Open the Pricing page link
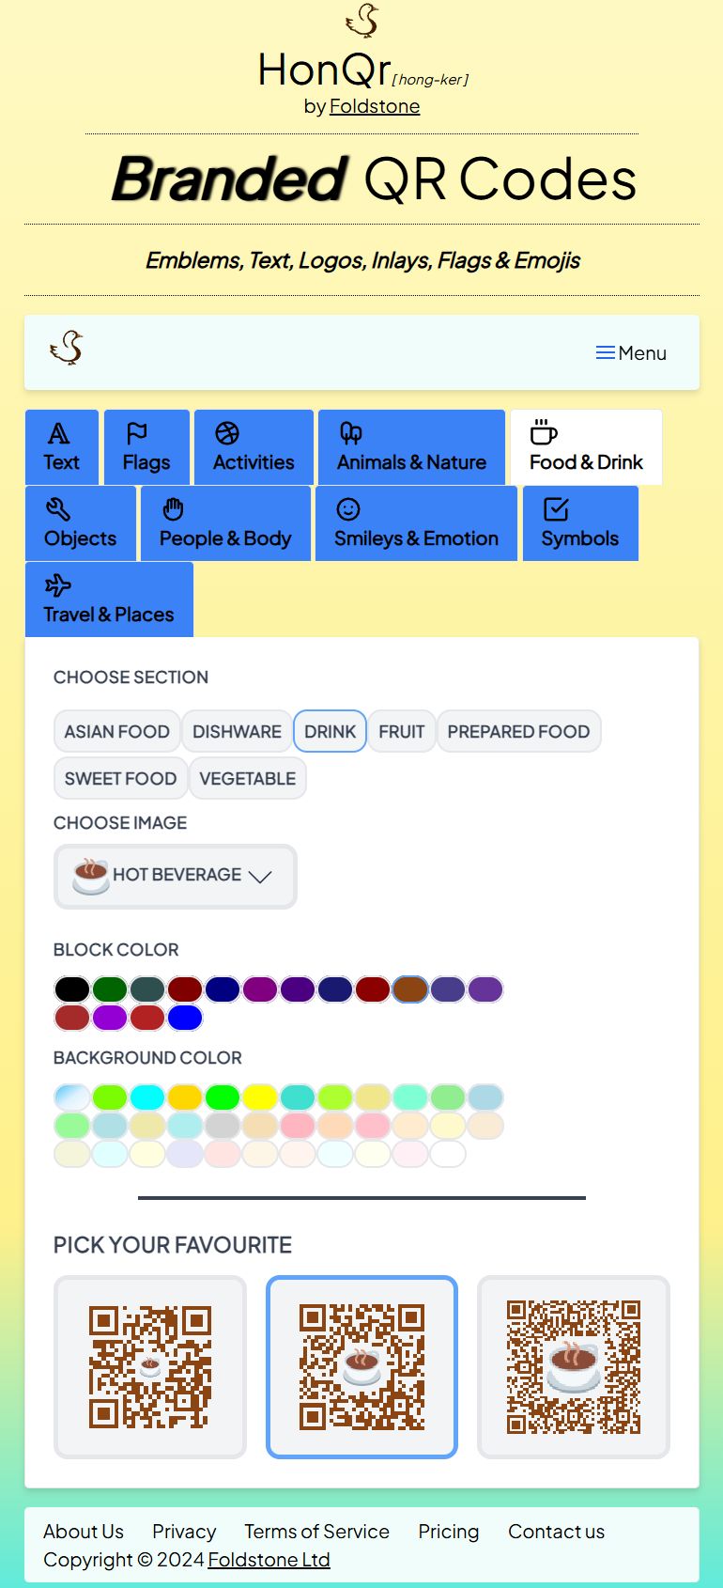Screen dimensions: 723x1588 pos(448,1532)
